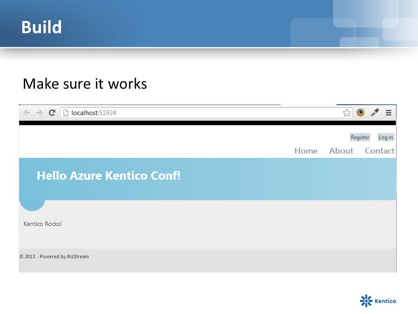418x314 pixels.
Task: Click the Kentico logo on slide
Action: pos(378,301)
